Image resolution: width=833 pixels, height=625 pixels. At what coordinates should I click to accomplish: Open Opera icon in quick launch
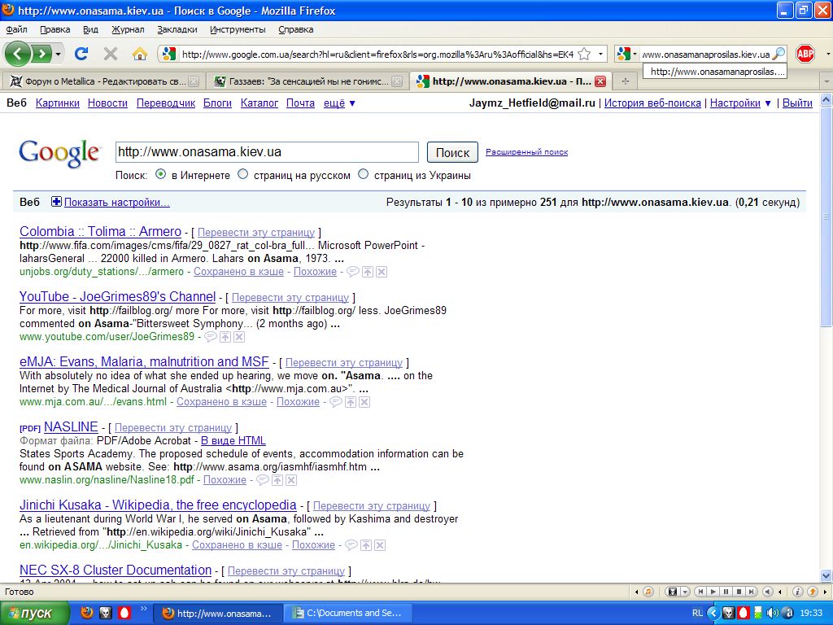pos(124,613)
